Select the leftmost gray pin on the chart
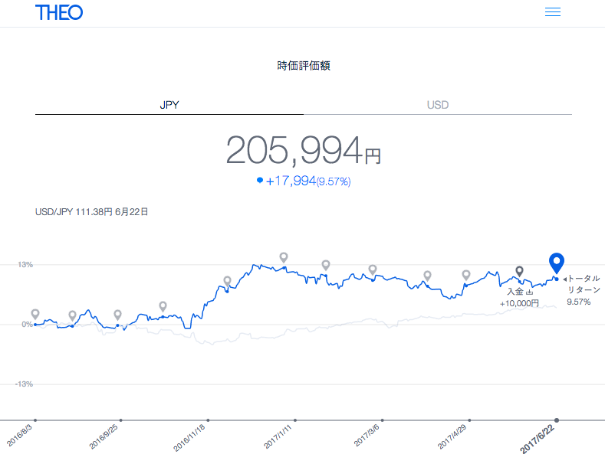 tap(35, 314)
